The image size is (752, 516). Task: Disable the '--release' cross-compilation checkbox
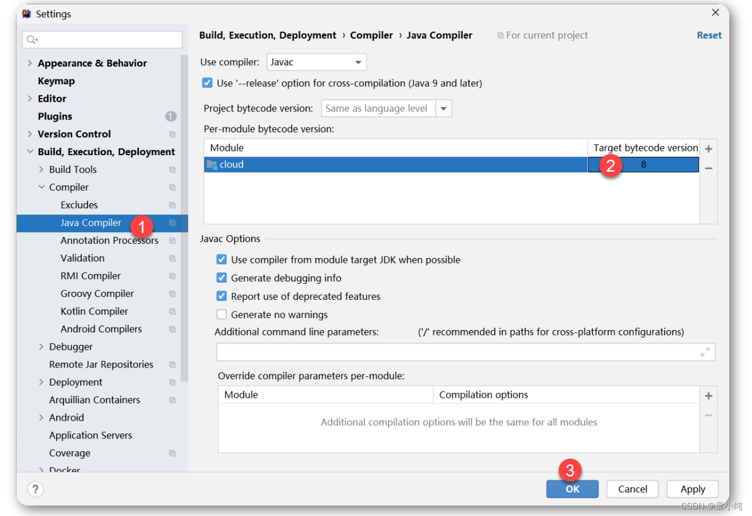pyautogui.click(x=207, y=83)
